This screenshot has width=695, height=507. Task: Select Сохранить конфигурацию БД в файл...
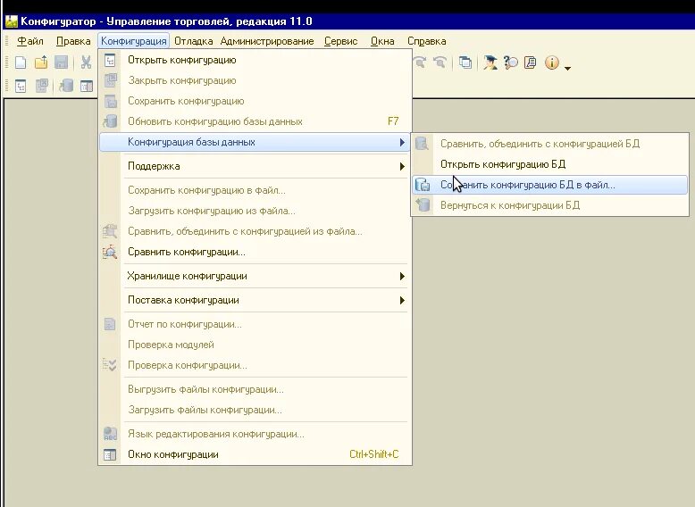coord(549,185)
